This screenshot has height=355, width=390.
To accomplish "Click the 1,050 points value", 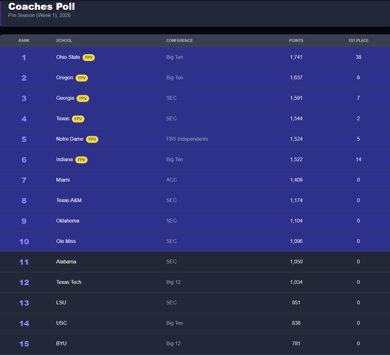I will (296, 262).
